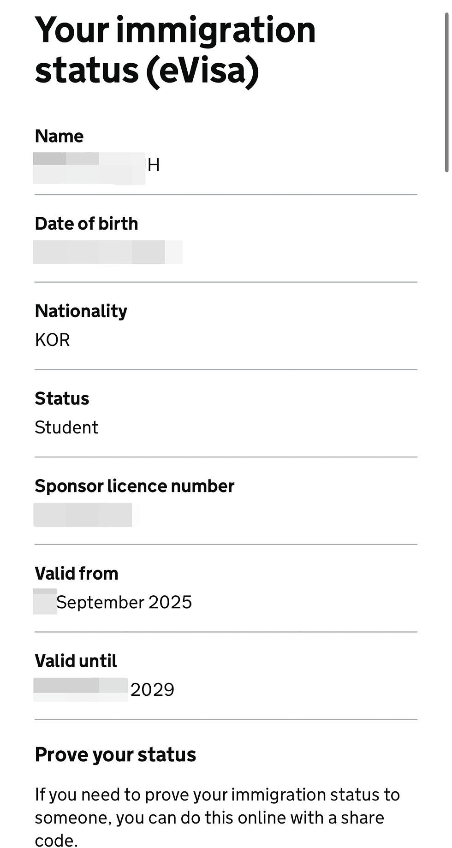Select the redacted date of birth value
452x848 pixels.
107,252
